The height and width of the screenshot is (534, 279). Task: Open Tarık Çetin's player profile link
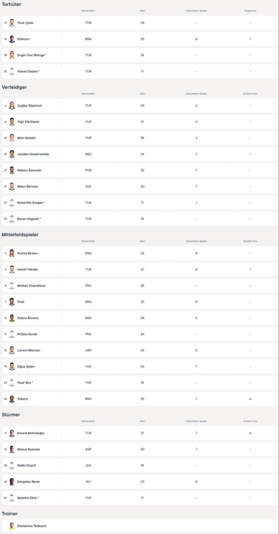(25, 23)
